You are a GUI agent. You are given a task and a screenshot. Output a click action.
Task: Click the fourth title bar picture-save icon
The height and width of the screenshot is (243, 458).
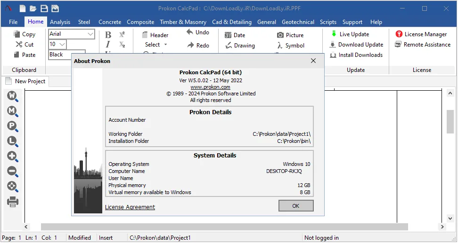pyautogui.click(x=55, y=8)
